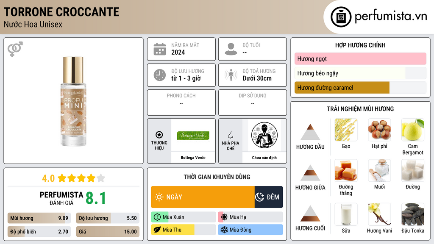Click the TORRONE CROCCANTE title
The height and width of the screenshot is (244, 434).
coord(61,12)
